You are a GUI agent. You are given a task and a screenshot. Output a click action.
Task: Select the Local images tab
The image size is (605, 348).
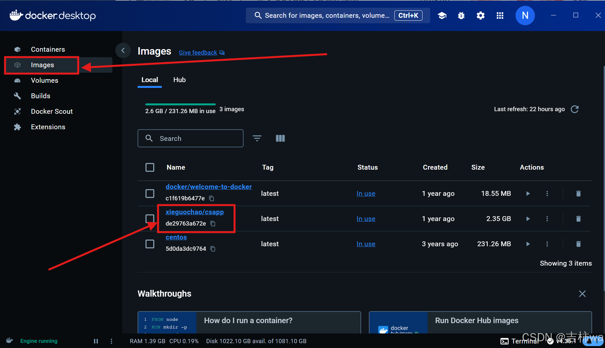point(150,80)
